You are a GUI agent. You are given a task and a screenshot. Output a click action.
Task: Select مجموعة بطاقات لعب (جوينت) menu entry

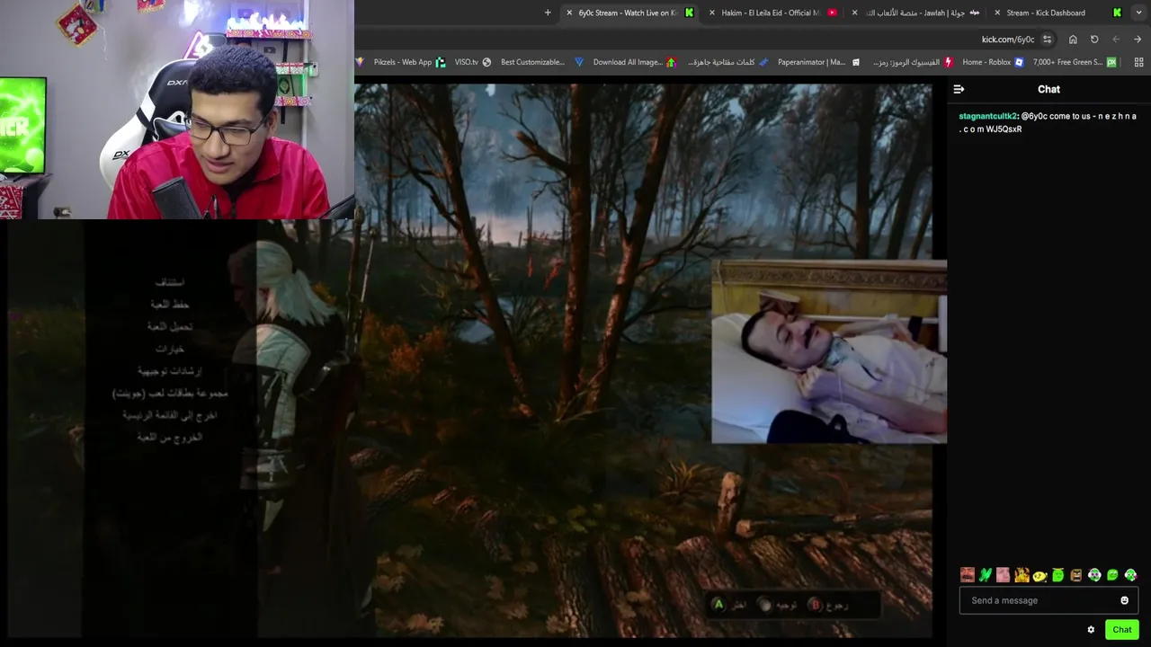(x=170, y=393)
